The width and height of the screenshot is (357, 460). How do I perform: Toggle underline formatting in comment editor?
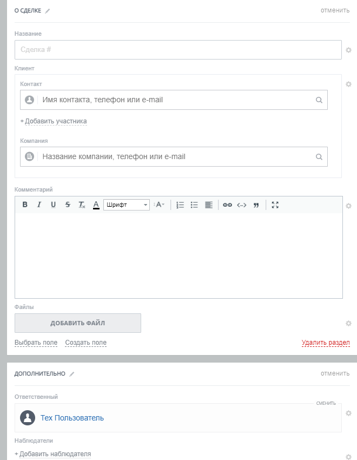pos(53,205)
